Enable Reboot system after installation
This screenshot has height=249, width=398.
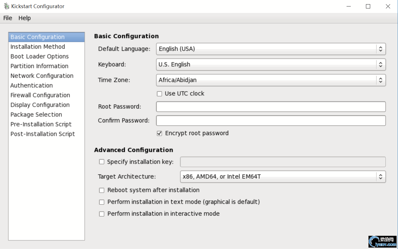click(x=102, y=191)
